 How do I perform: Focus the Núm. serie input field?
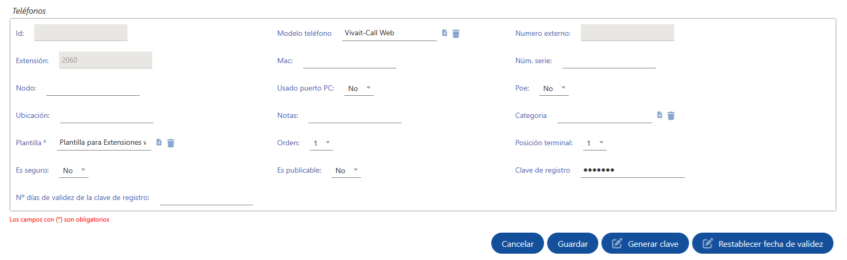(x=609, y=61)
